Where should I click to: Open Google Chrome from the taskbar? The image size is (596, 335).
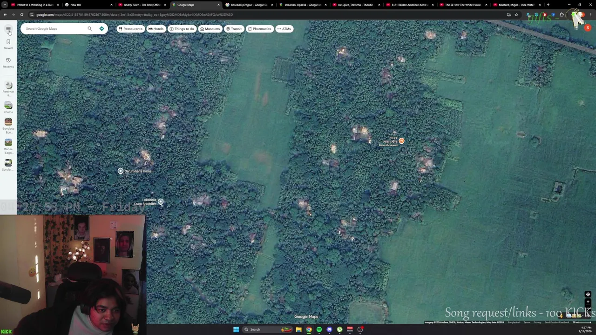309,329
